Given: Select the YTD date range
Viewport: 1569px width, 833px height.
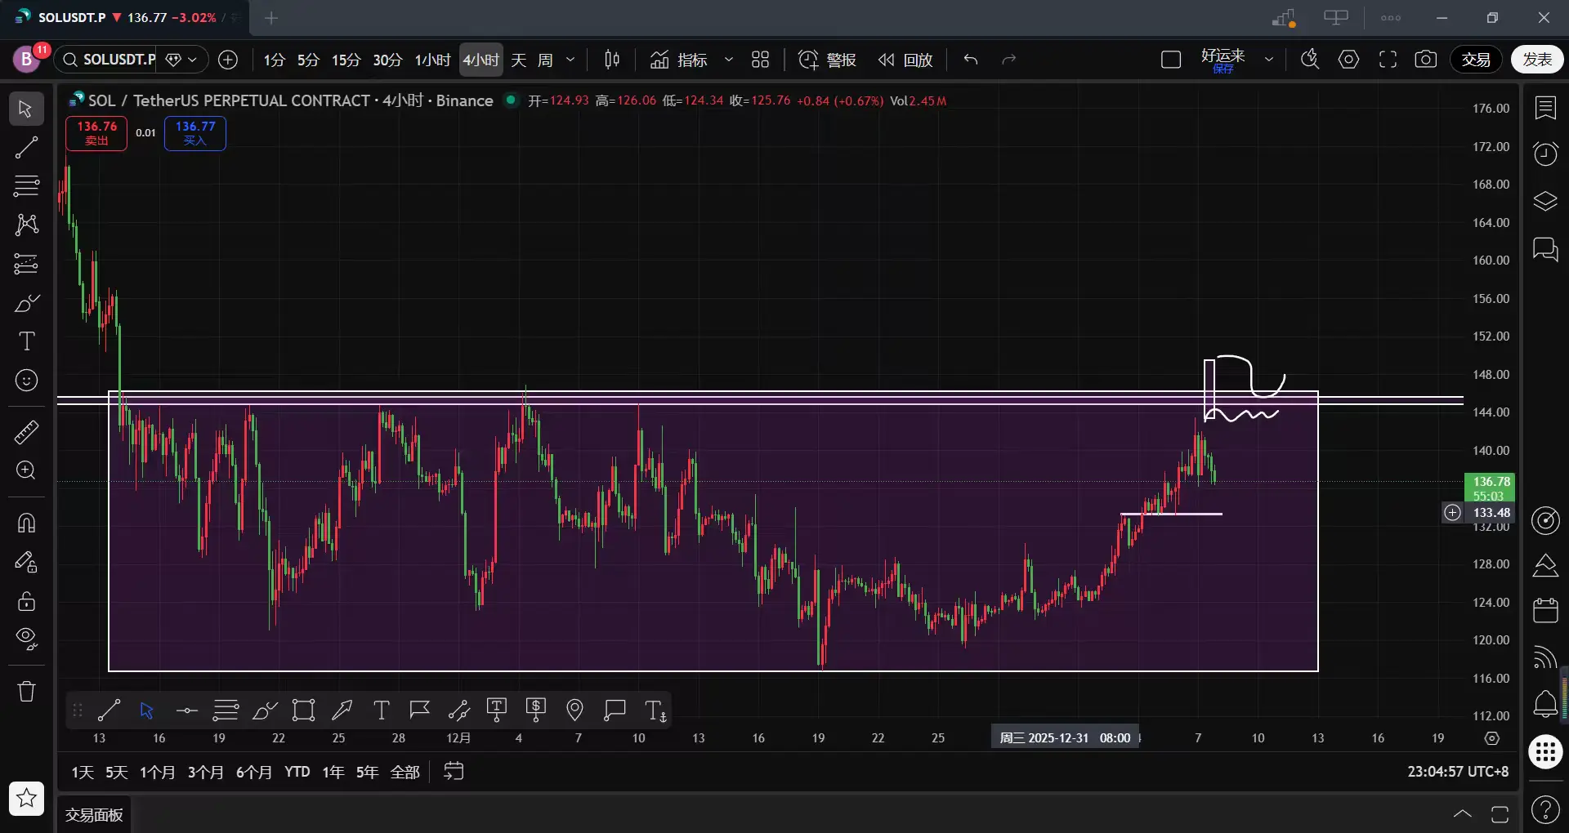Looking at the screenshot, I should (297, 772).
